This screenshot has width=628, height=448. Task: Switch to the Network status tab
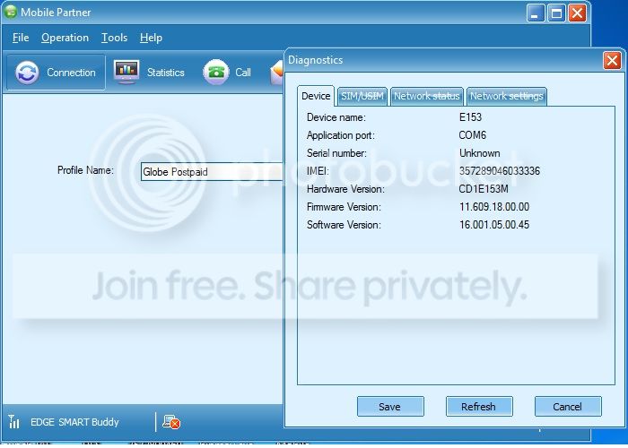(x=426, y=97)
